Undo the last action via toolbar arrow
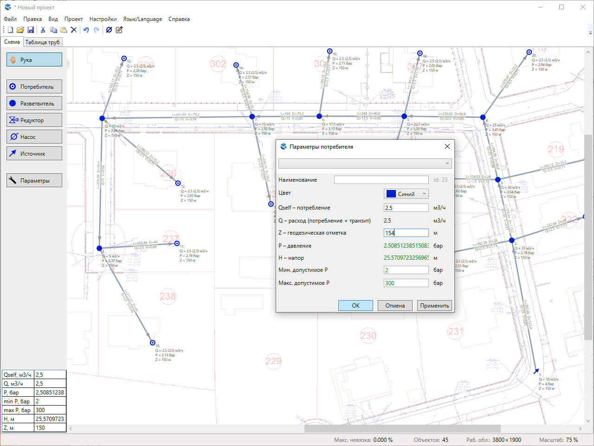This screenshot has width=594, height=446. (86, 30)
